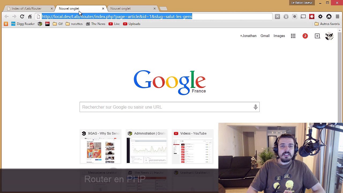The width and height of the screenshot is (343, 193).
Task: Open the recettes bookmarks folder
Action: [74, 24]
